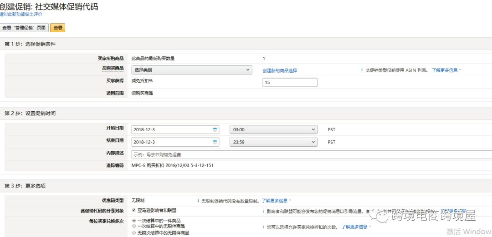Viewport: 492px width, 237px height.
Task: Toggle 亚马逊影响者和联盟 checkbox
Action: click(x=134, y=210)
